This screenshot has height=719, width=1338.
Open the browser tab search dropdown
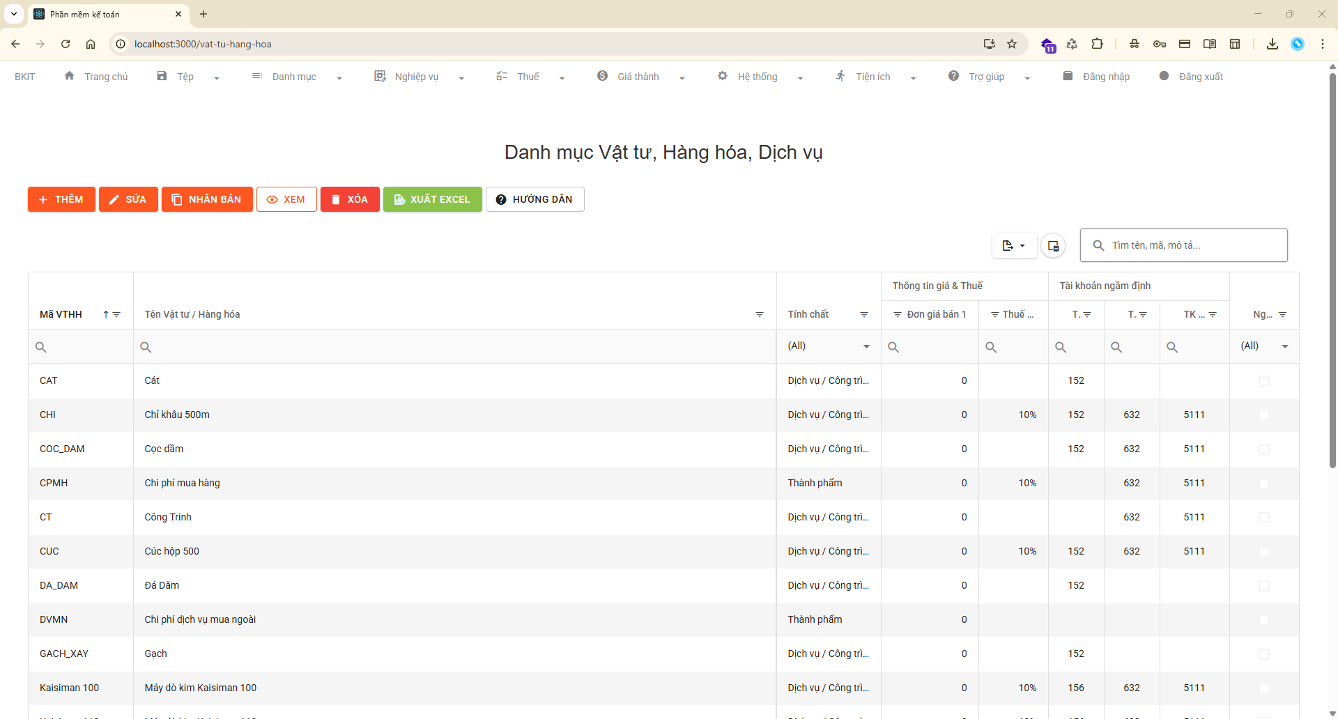click(x=14, y=14)
